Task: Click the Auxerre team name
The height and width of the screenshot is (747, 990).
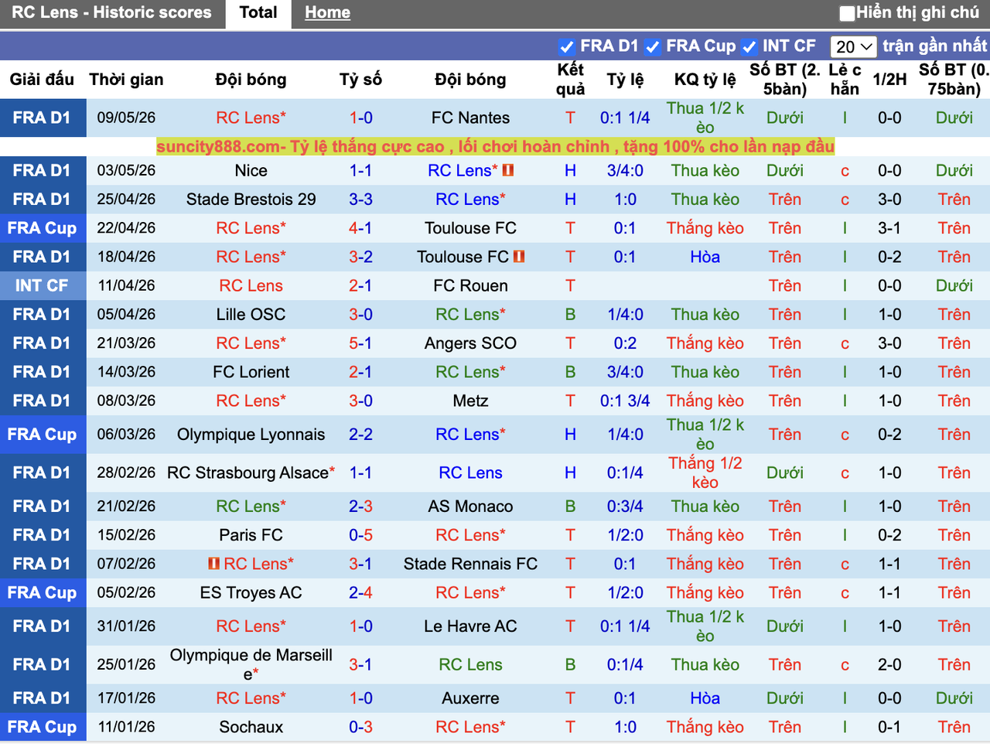Action: (x=470, y=698)
